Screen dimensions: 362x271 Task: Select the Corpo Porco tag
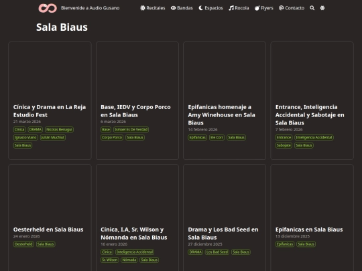[112, 137]
